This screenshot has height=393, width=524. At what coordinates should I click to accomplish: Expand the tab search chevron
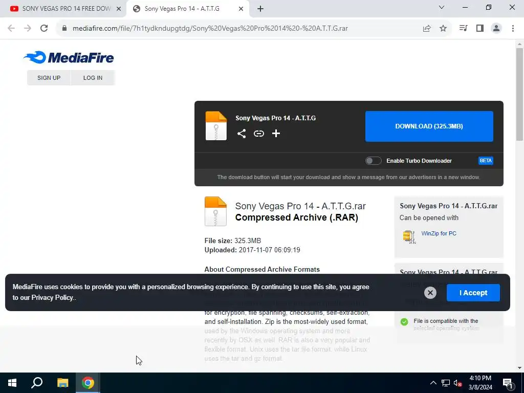click(442, 7)
